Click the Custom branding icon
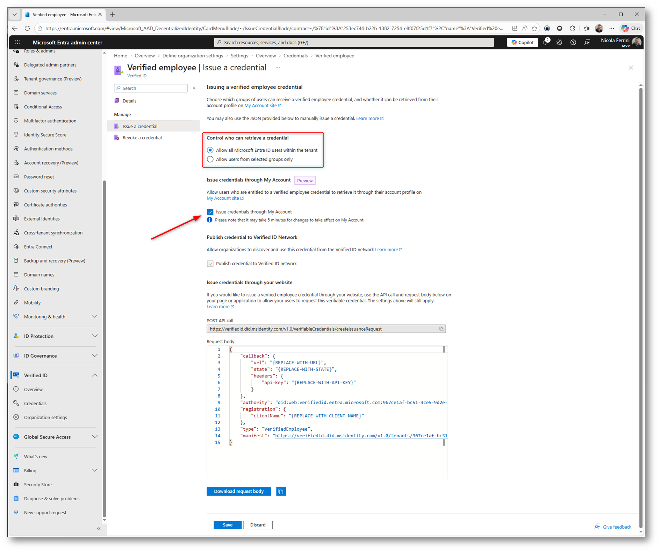The width and height of the screenshot is (660, 552). click(x=16, y=288)
